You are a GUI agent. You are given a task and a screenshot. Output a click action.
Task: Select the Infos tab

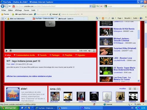[x=8, y=55]
